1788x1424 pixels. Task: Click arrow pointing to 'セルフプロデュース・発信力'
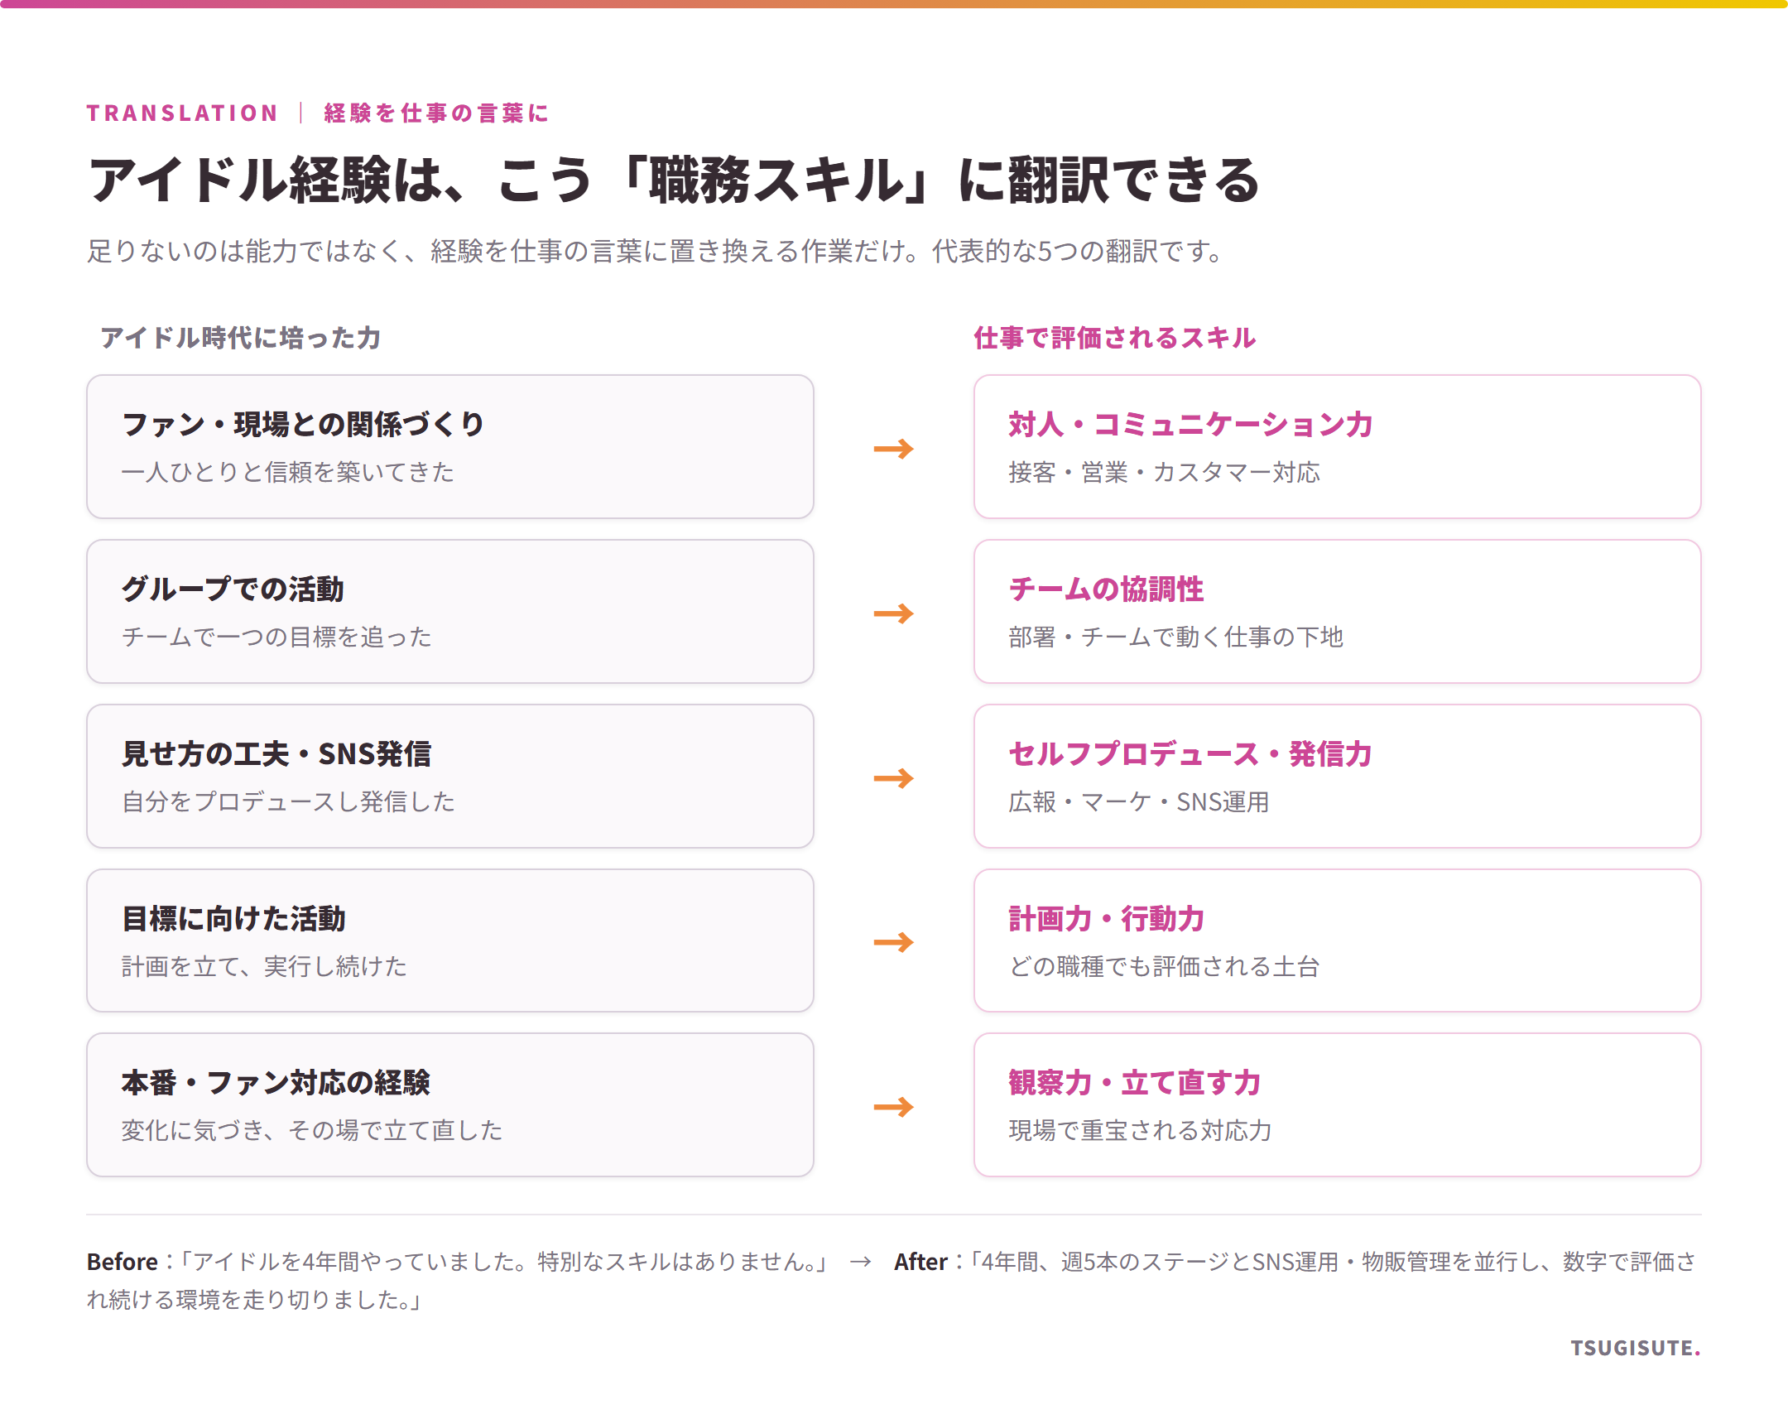893,778
